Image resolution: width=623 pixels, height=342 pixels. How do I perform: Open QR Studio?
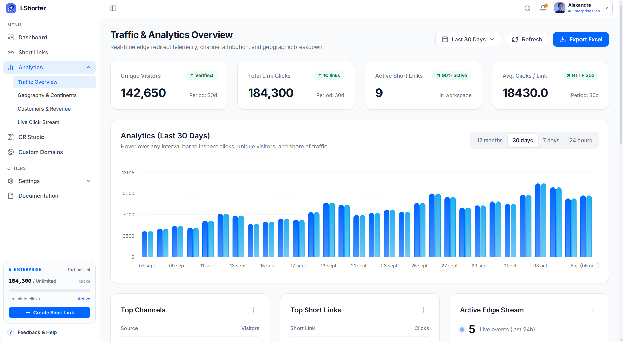tap(50, 137)
